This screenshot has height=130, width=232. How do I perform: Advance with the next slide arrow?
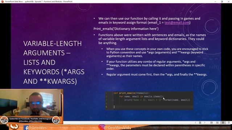[x=204, y=122]
